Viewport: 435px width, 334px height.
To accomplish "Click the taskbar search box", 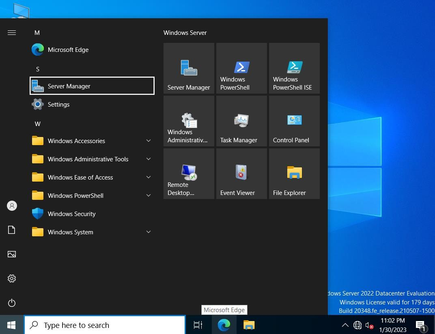I will tap(105, 325).
